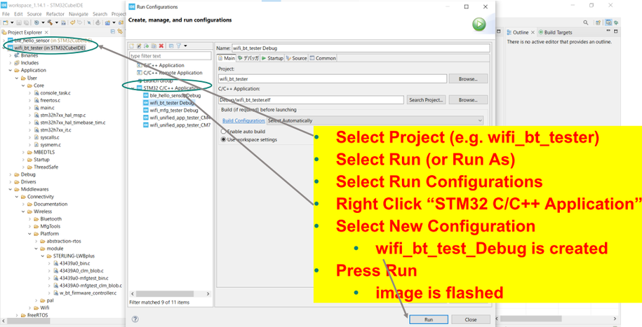Select wifi_mfg_tester Debug configuration
This screenshot has height=327, width=642.
click(174, 110)
